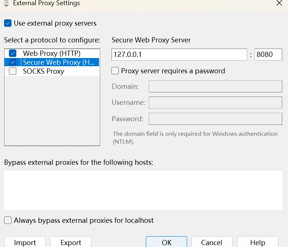The image size is (288, 247).
Task: Open the Help button
Action: click(258, 242)
